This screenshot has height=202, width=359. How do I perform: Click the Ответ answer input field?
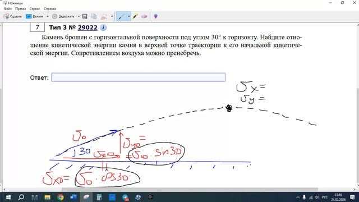click(139, 77)
